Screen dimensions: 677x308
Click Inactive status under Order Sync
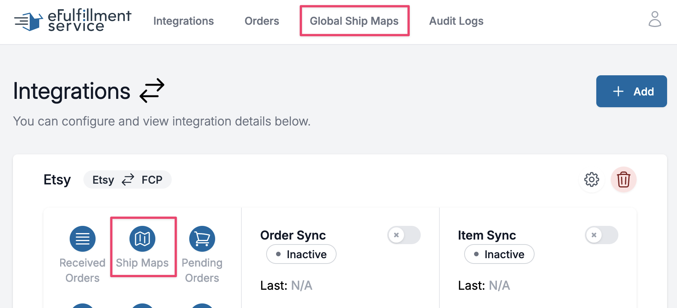coord(301,254)
